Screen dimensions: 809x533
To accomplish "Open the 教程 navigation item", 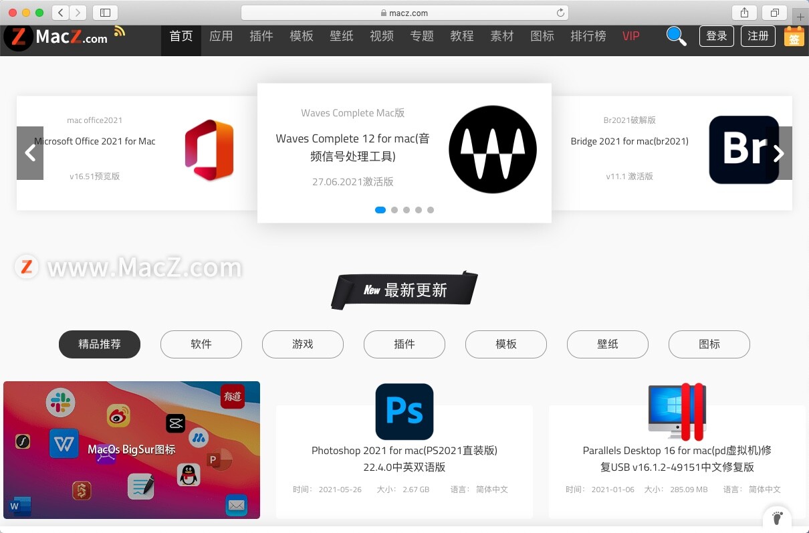I will pyautogui.click(x=462, y=36).
